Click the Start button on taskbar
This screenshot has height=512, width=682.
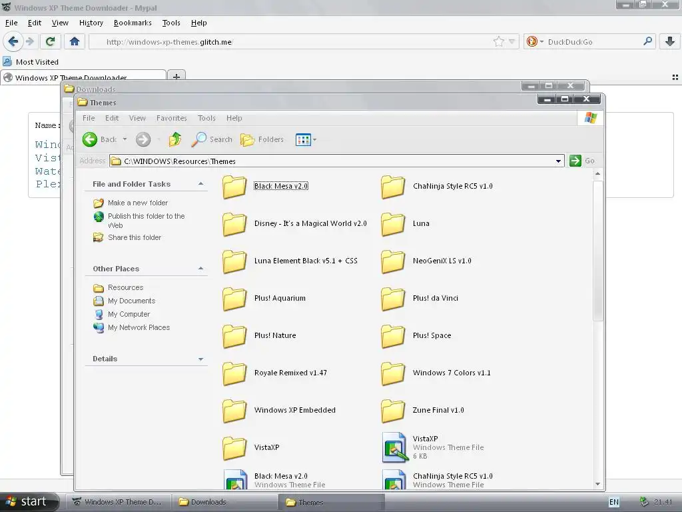(x=29, y=502)
